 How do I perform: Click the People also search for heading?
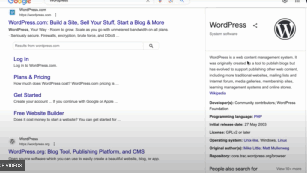tap(233, 169)
